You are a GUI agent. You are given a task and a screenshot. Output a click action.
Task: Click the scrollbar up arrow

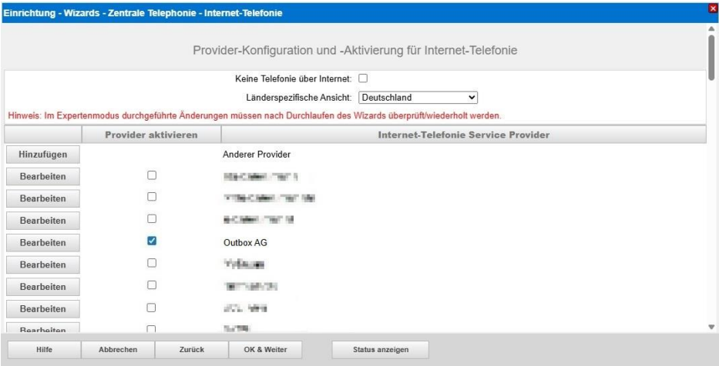pyautogui.click(x=711, y=28)
